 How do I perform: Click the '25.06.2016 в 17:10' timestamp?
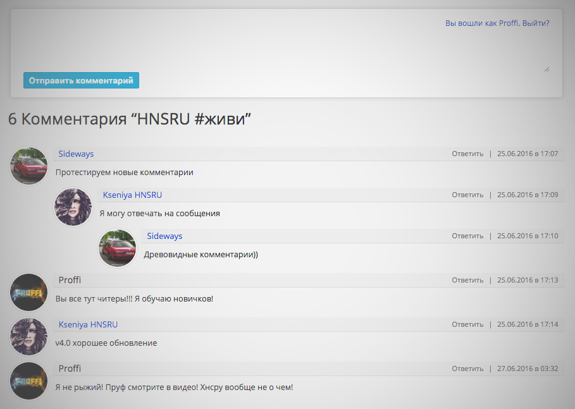pos(528,236)
